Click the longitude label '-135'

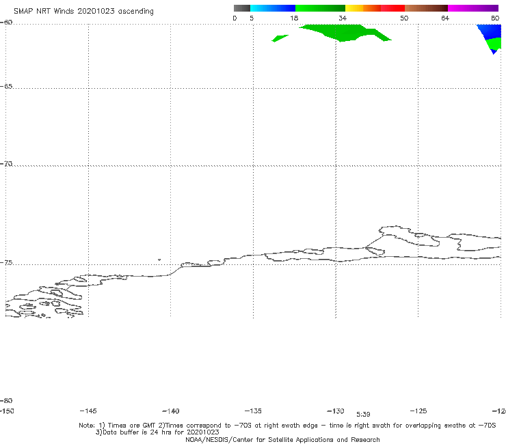[253, 411]
